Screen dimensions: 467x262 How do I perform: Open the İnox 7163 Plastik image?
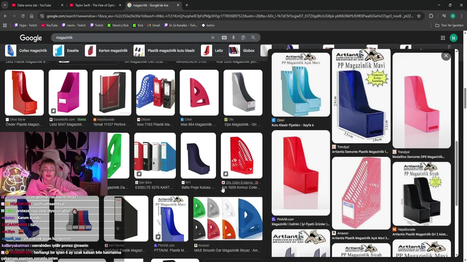coord(155,92)
